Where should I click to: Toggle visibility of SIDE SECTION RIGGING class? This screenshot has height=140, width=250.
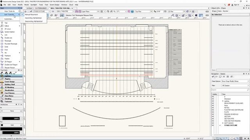pyautogui.click(x=213, y=121)
